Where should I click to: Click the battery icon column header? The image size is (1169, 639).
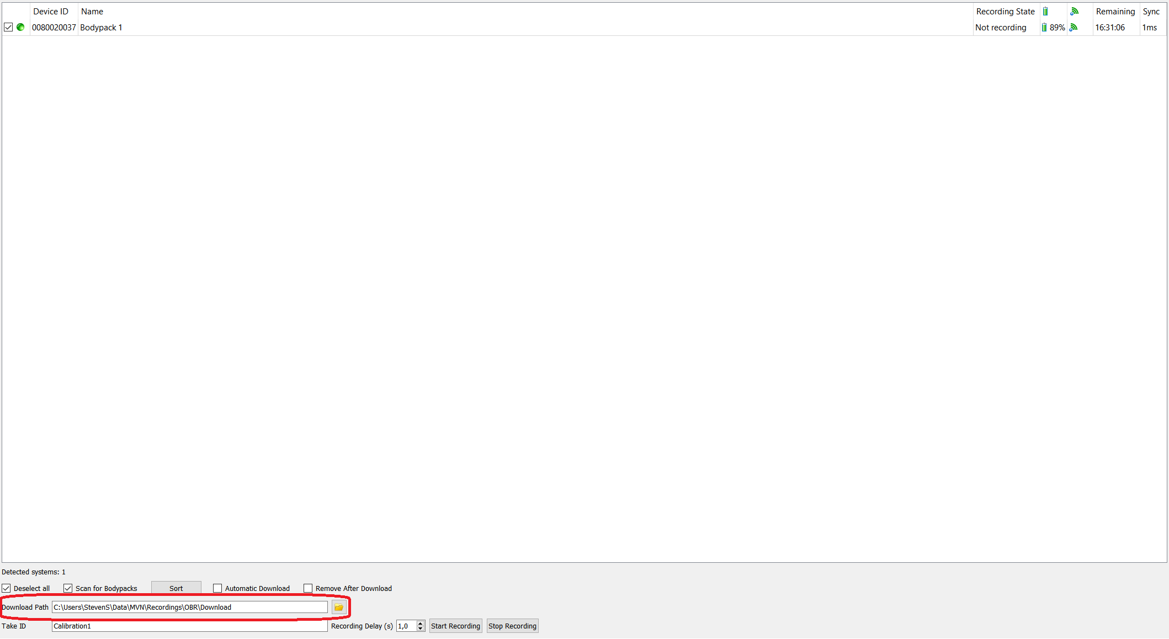(1045, 12)
